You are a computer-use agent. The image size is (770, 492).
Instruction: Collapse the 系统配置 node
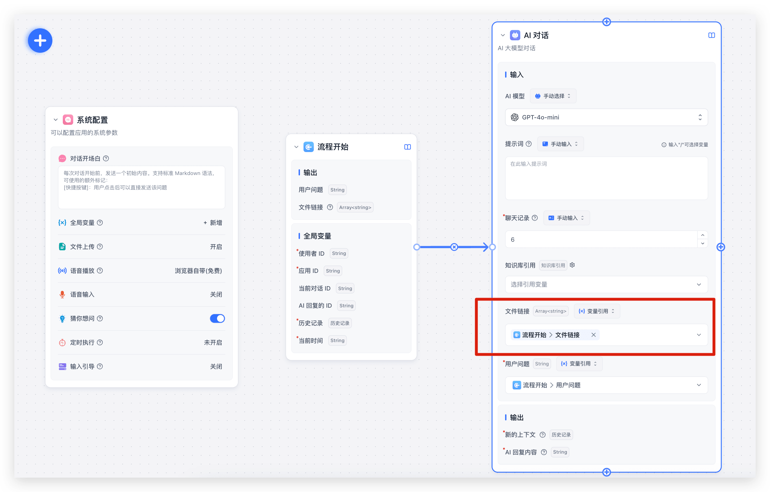click(x=56, y=120)
